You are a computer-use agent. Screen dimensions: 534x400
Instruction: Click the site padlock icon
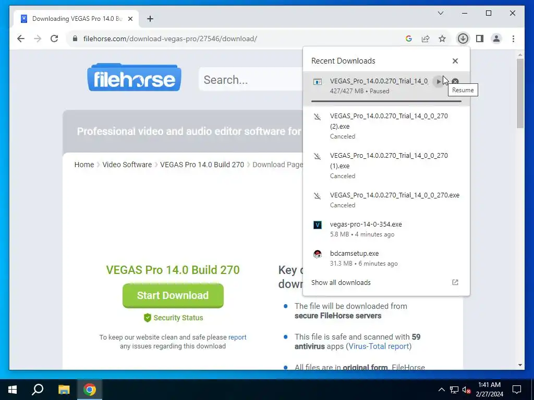pyautogui.click(x=75, y=39)
